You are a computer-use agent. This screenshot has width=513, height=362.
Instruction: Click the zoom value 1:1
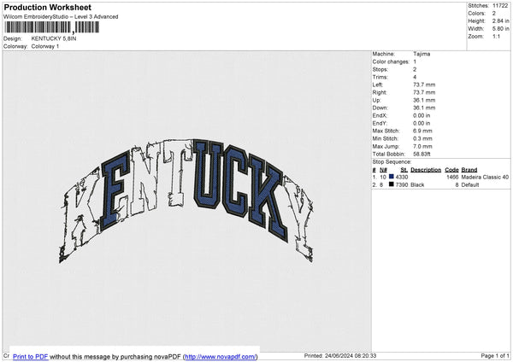click(496, 36)
